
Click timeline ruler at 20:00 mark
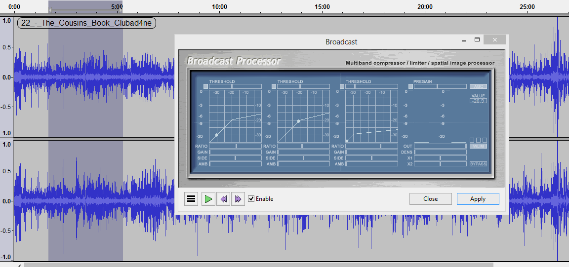click(x=425, y=6)
